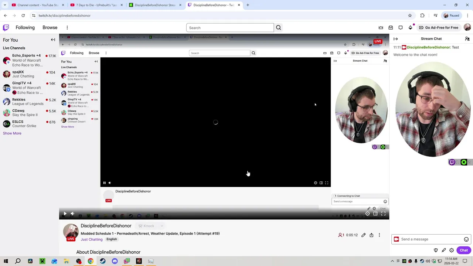Go back to the previous page
Image resolution: width=473 pixels, height=266 pixels.
5,16
